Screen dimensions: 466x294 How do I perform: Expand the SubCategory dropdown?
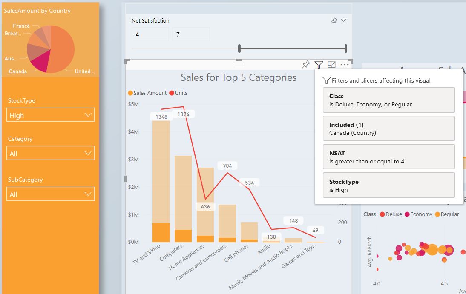coord(51,194)
